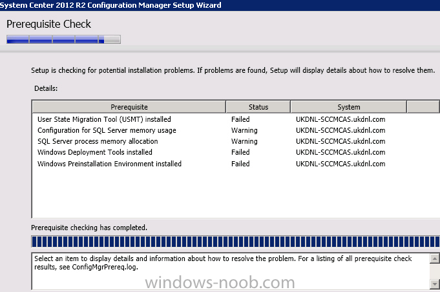The width and height of the screenshot is (440, 292).
Task: Sort by the System column header
Action: pyautogui.click(x=348, y=107)
